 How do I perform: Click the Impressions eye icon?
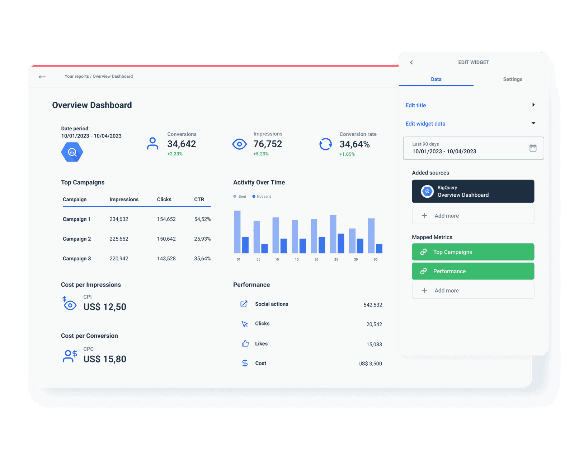(x=239, y=144)
